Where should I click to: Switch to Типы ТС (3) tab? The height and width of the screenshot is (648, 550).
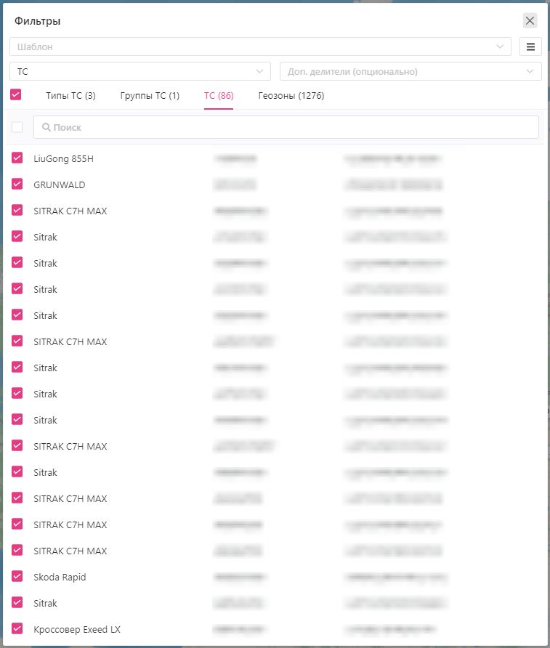(x=70, y=95)
